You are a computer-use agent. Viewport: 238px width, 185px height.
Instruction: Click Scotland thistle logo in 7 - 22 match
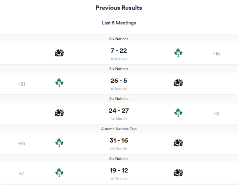tap(59, 53)
